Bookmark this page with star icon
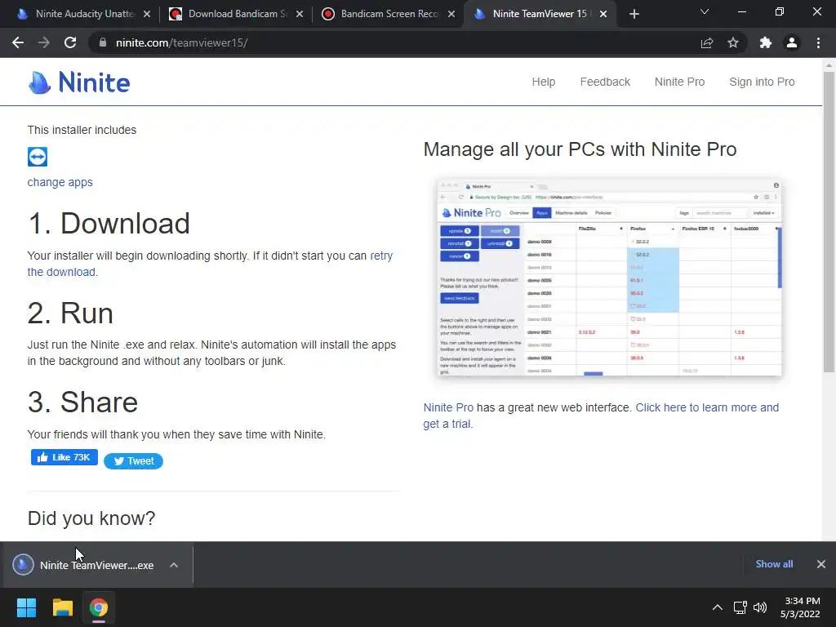Viewport: 836px width, 627px height. (x=733, y=42)
